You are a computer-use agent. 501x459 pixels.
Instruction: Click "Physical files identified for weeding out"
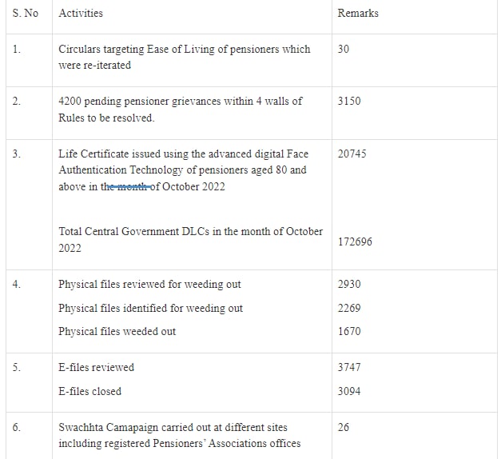click(x=150, y=309)
